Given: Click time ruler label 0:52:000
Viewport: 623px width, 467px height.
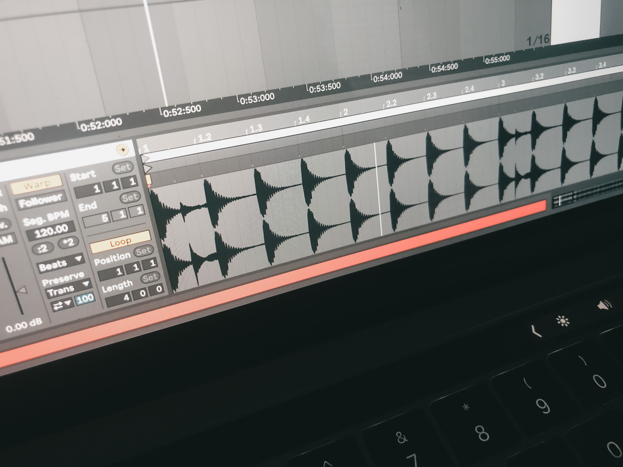Looking at the screenshot, I should 101,125.
